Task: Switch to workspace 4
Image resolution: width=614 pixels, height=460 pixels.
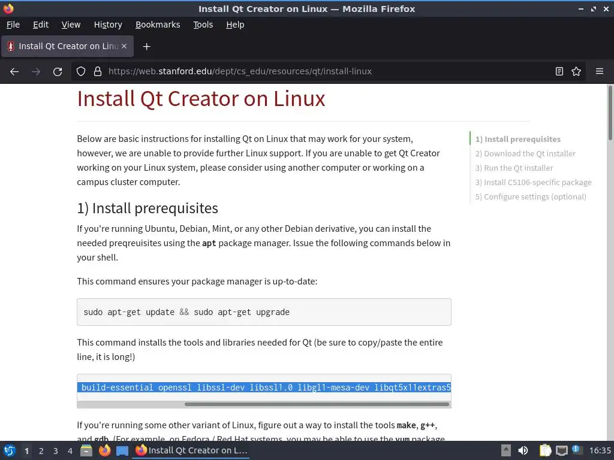Action: pyautogui.click(x=70, y=451)
